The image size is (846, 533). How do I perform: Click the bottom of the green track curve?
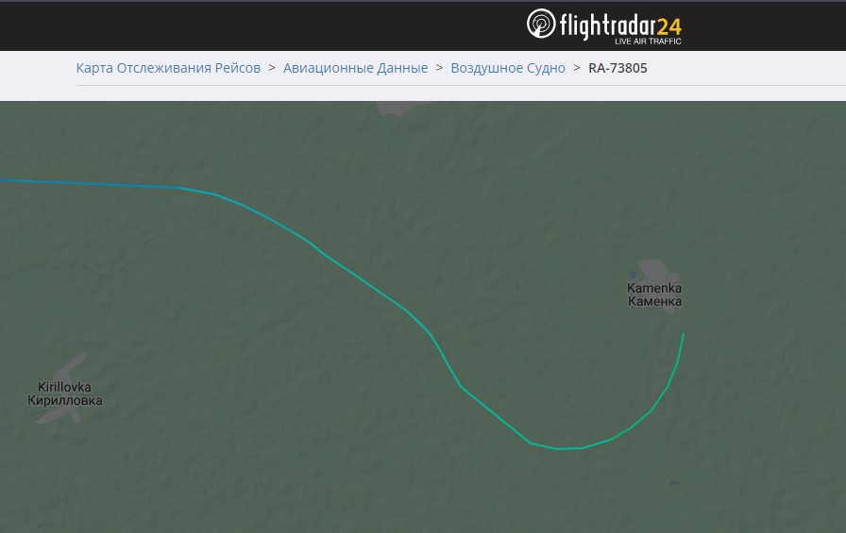tap(558, 448)
